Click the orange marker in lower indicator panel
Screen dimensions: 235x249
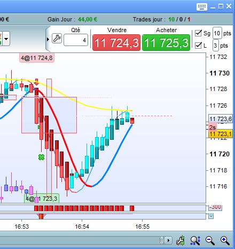(x=41, y=216)
